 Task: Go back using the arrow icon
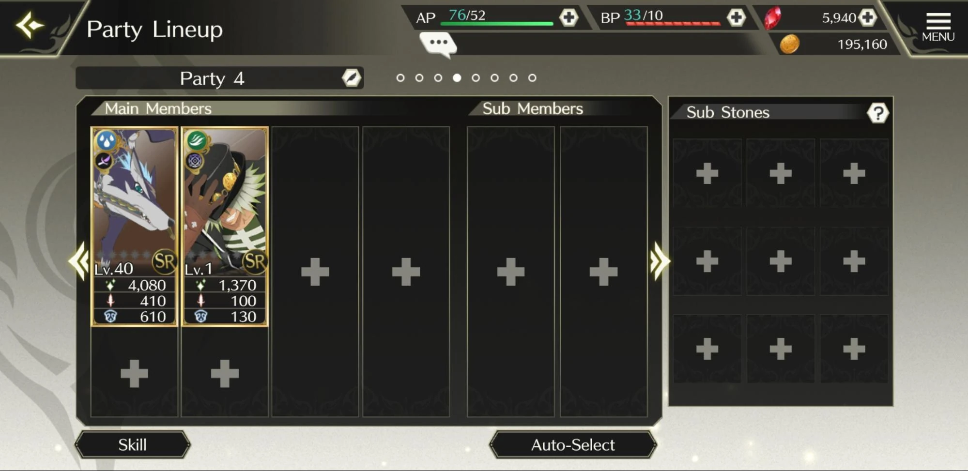(30, 26)
